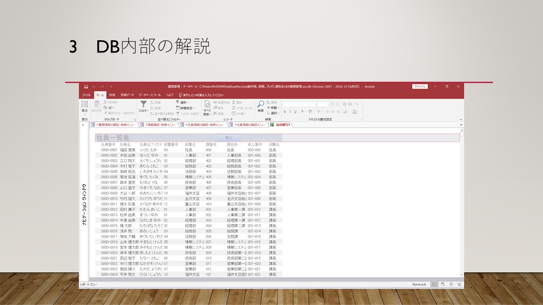Switch to the F社員情報の確認メニュー document tab
Screen dimensions: 543x305
click(247, 125)
